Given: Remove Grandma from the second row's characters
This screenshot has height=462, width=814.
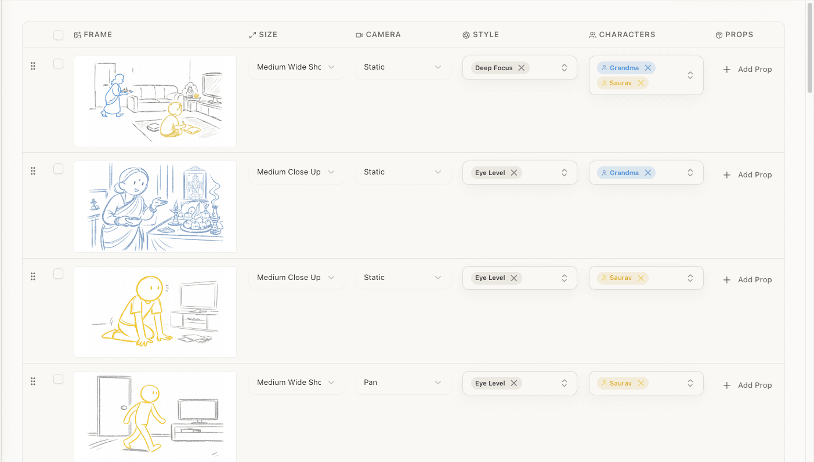Looking at the screenshot, I should [x=648, y=172].
